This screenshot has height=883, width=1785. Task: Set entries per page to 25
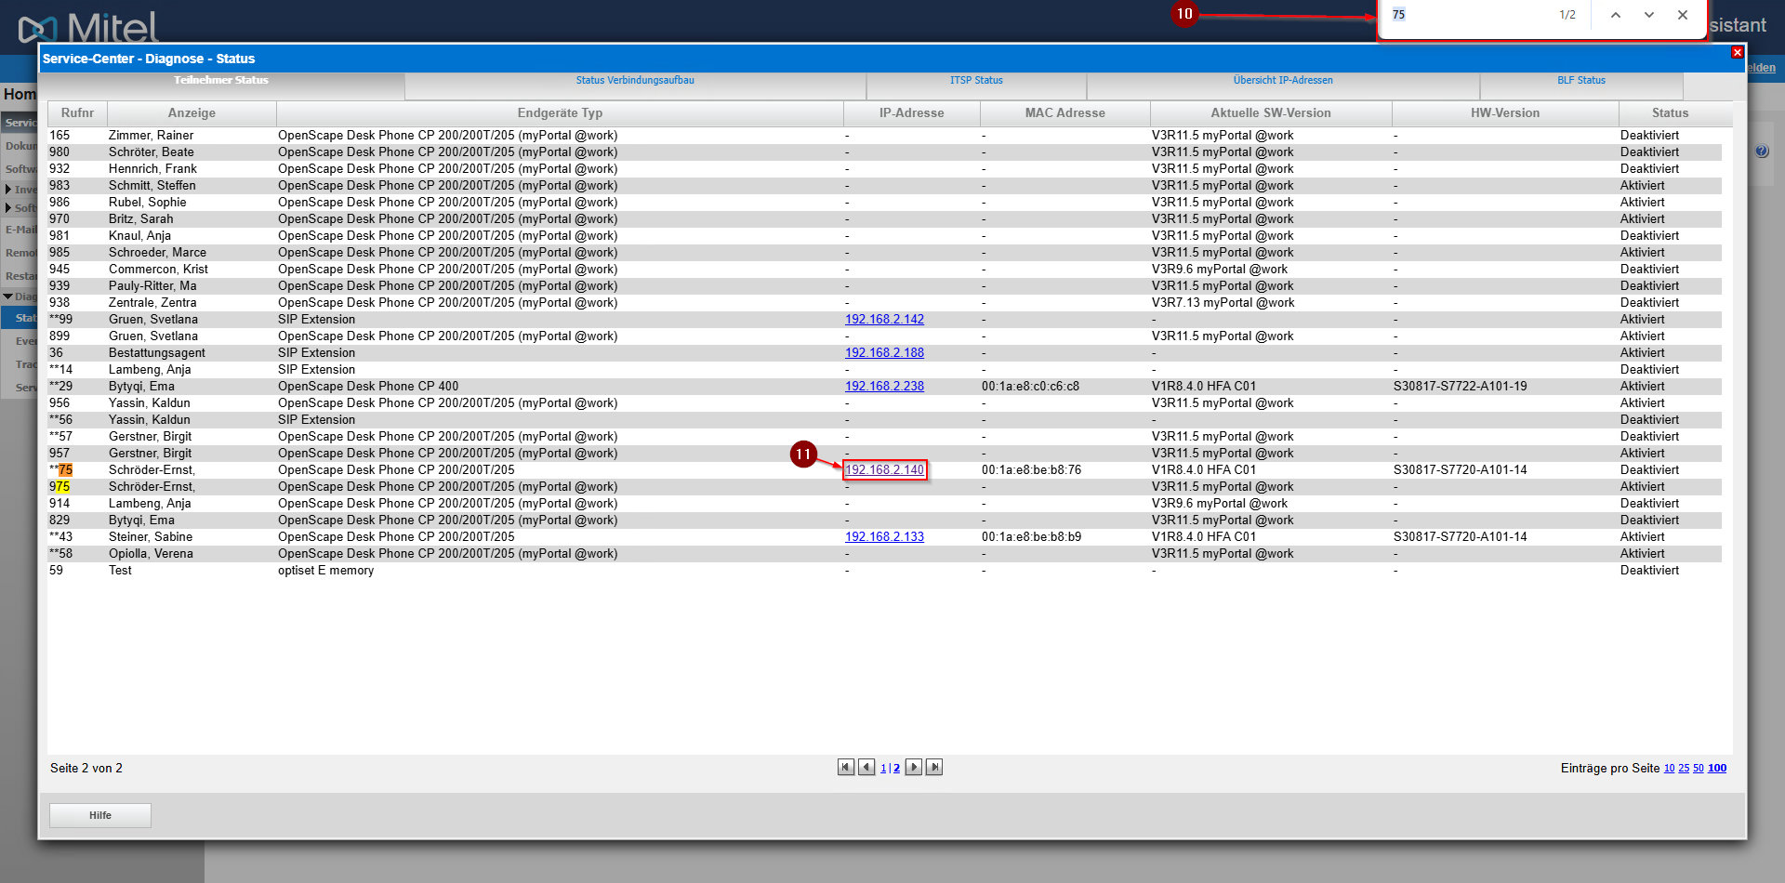(x=1684, y=769)
